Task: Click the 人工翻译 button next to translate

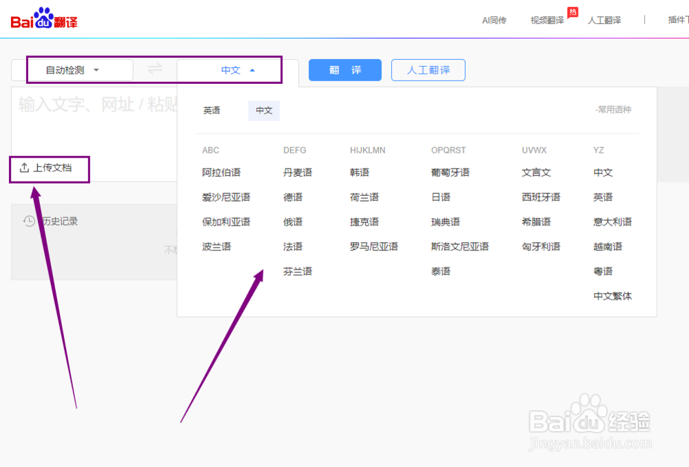Action: click(x=428, y=69)
